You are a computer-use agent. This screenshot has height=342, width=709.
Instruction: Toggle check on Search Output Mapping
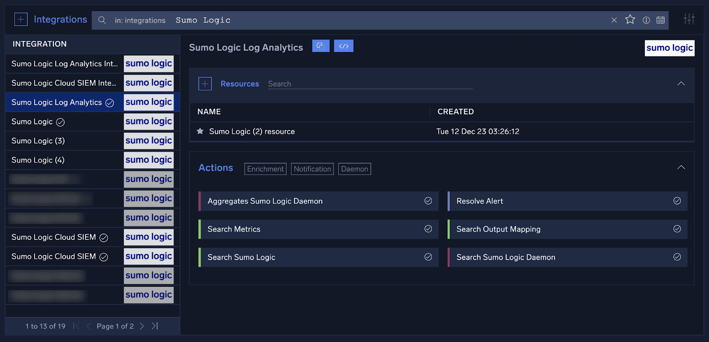coord(677,229)
